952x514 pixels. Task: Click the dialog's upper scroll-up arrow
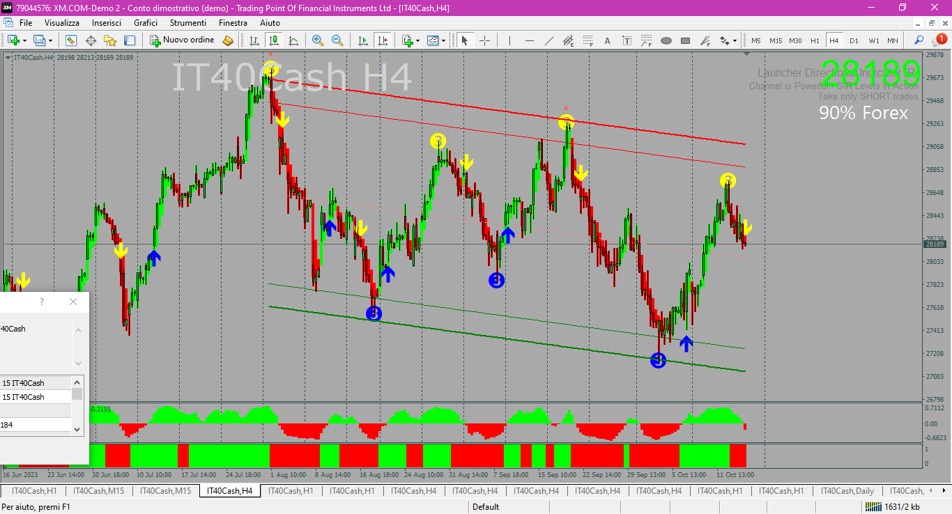78,331
